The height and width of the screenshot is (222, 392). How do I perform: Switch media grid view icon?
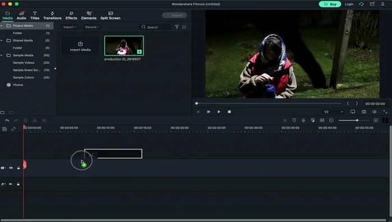(184, 27)
